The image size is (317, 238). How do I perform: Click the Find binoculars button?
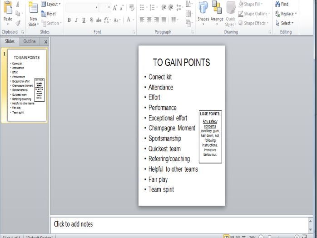pos(282,4)
